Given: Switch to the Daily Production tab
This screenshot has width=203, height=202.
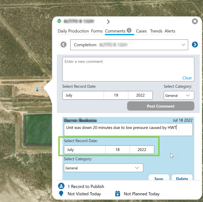Looking at the screenshot, I should pos(73,31).
